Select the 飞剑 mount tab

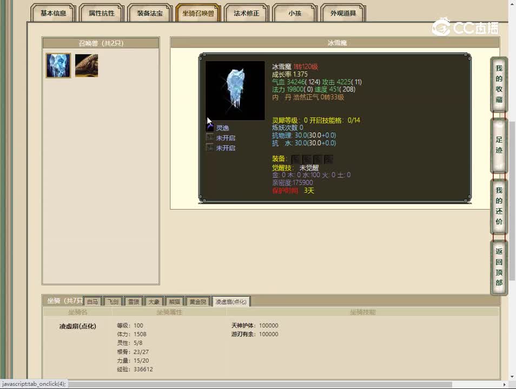click(x=113, y=301)
